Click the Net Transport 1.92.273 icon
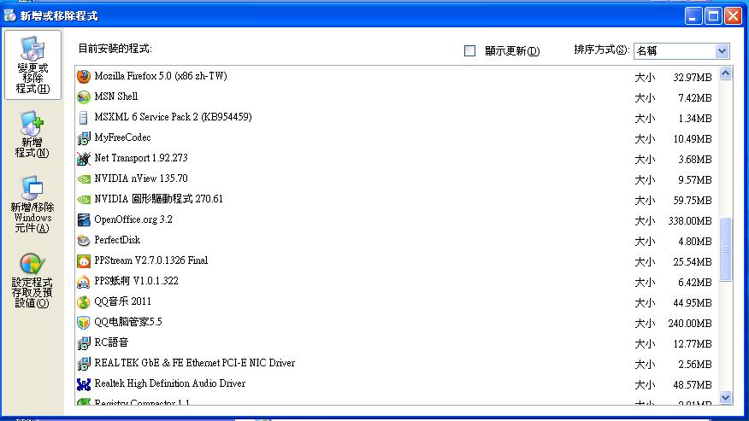 84,159
